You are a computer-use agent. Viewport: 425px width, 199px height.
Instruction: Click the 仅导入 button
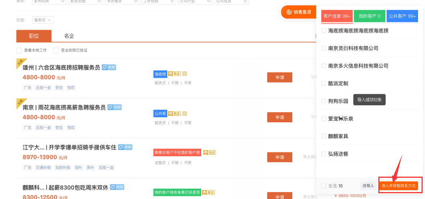(x=368, y=186)
